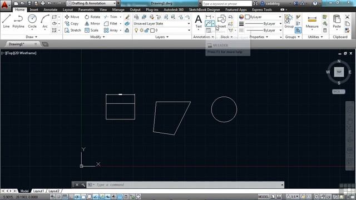Click the MODEL status bar button
The height and width of the screenshot is (200, 356).
click(263, 197)
